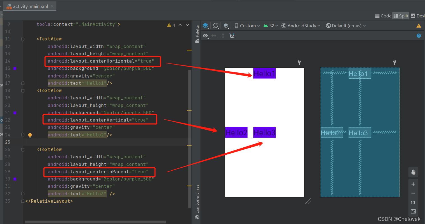Image resolution: width=425 pixels, height=224 pixels.
Task: Switch to Code view mode
Action: coord(383,16)
